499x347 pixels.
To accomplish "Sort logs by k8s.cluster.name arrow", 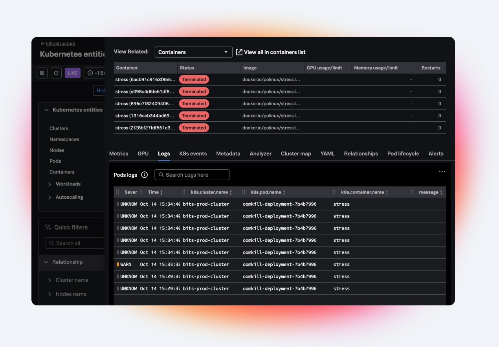I will (x=231, y=192).
